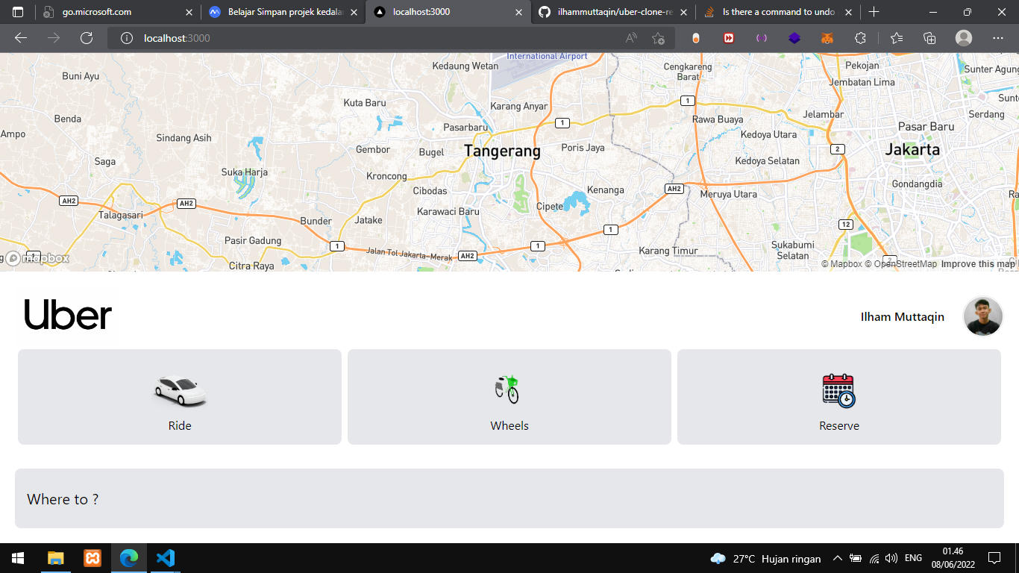Open the Collections icon in toolbar
The height and width of the screenshot is (573, 1019).
click(929, 38)
